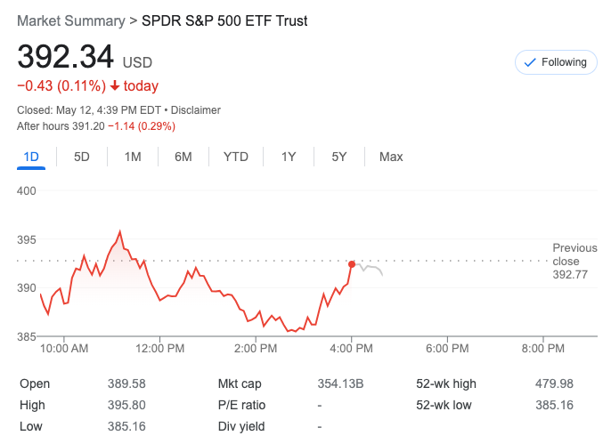Select the YTD chart range
The height and width of the screenshot is (444, 611).
coord(235,157)
